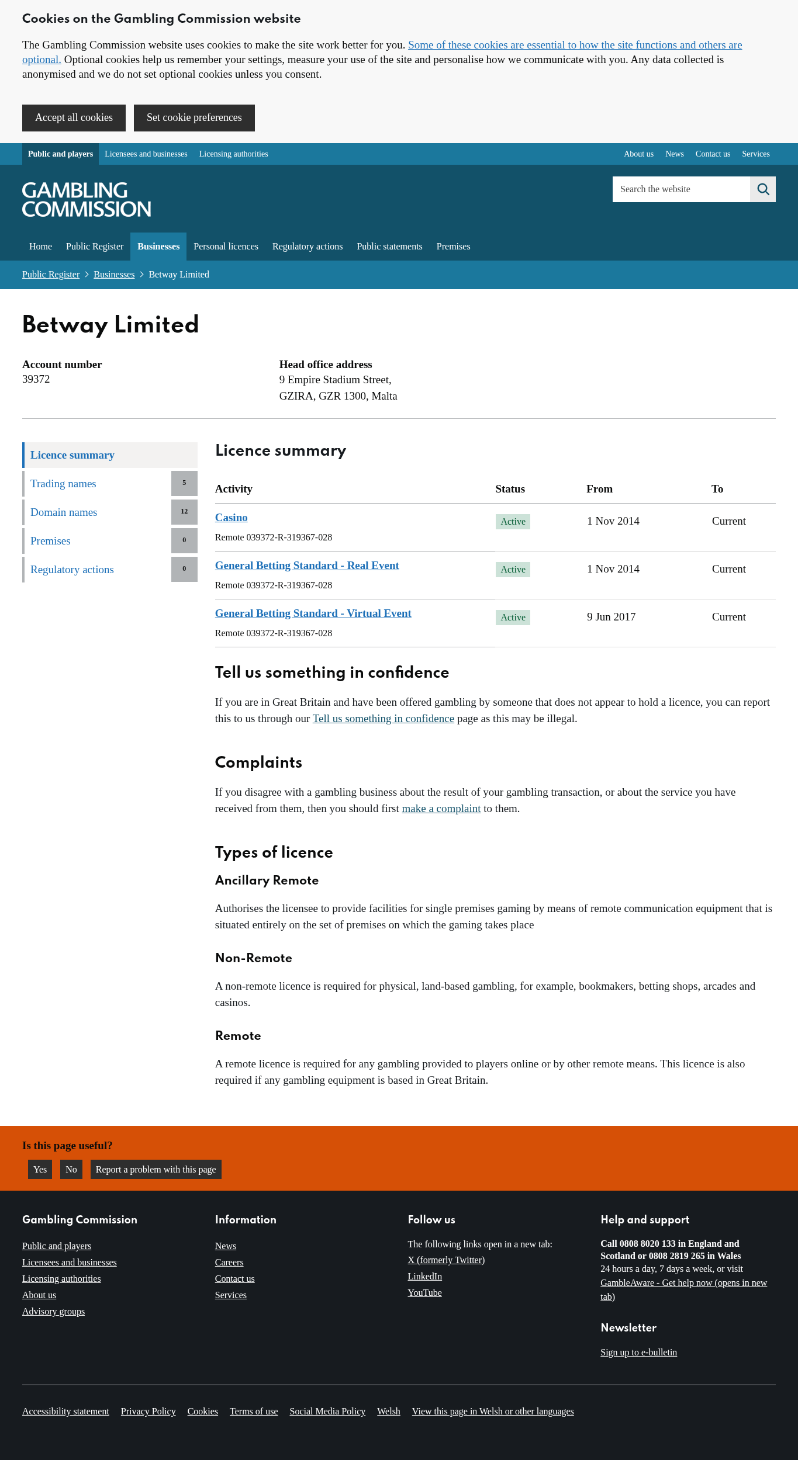
Task: Open Set cookie preferences
Action: (x=194, y=118)
